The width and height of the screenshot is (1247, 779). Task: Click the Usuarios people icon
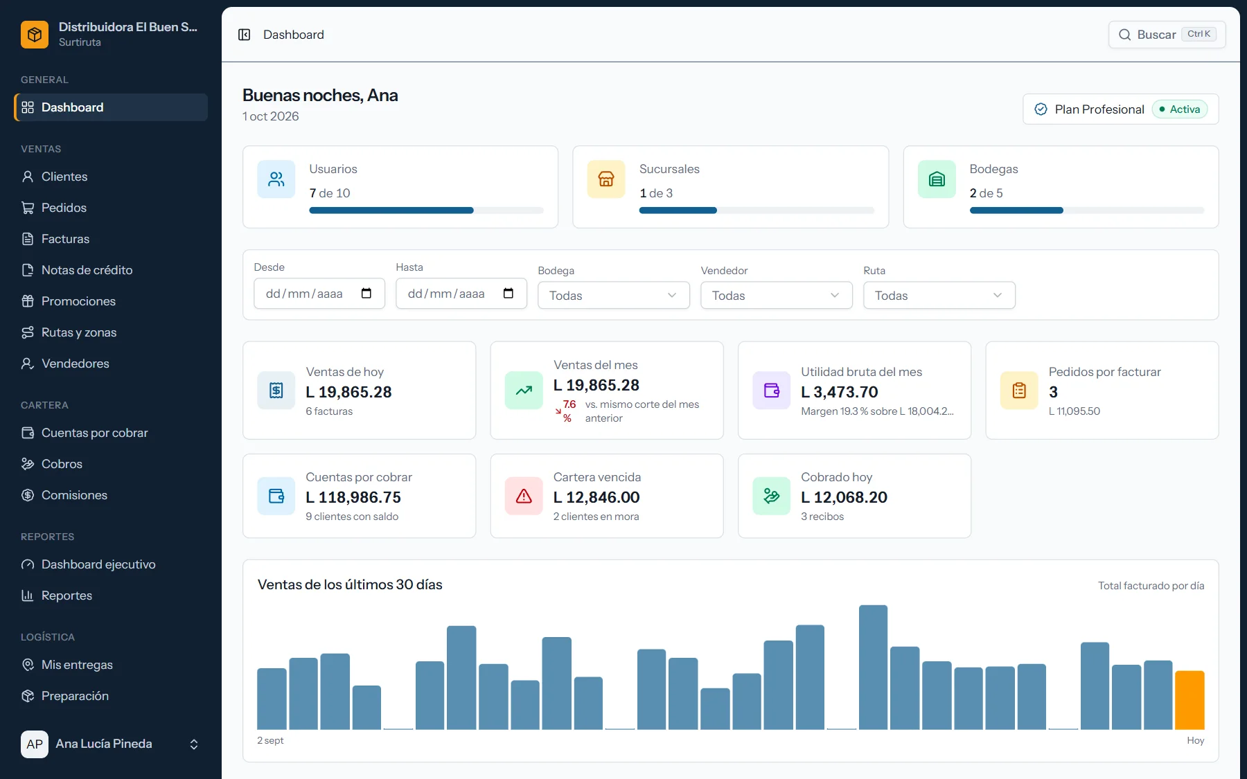pyautogui.click(x=276, y=179)
